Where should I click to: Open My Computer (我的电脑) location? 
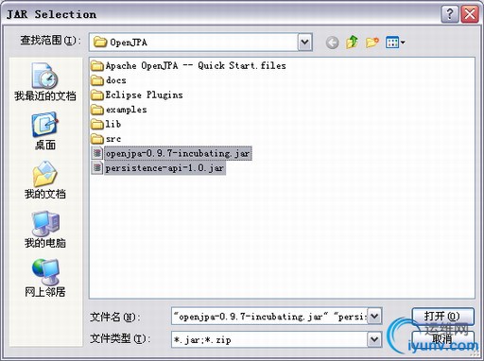(45, 230)
